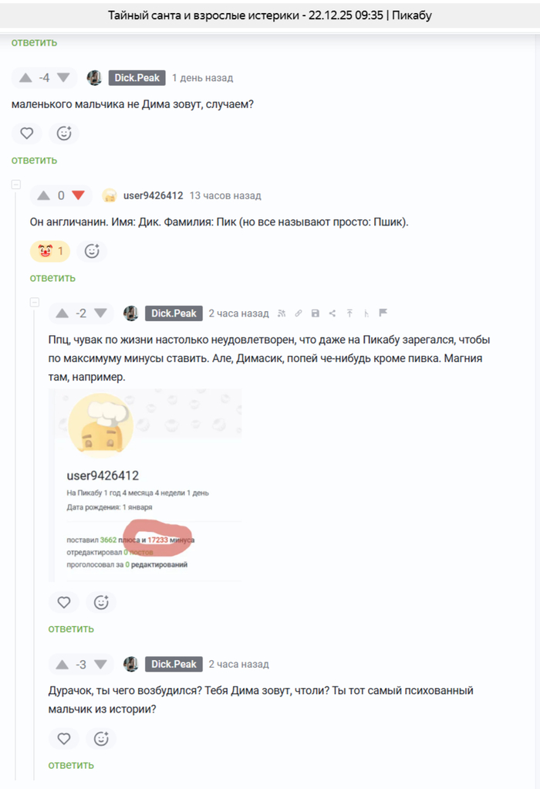The image size is (540, 789).
Task: Copy comment link via chain icon
Action: click(298, 313)
